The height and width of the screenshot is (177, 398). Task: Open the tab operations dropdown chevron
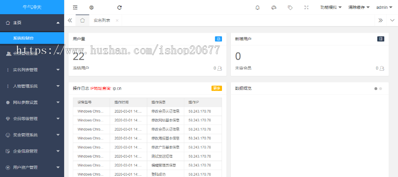(392, 20)
